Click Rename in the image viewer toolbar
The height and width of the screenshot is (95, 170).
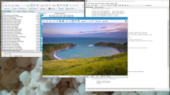pos(99,21)
